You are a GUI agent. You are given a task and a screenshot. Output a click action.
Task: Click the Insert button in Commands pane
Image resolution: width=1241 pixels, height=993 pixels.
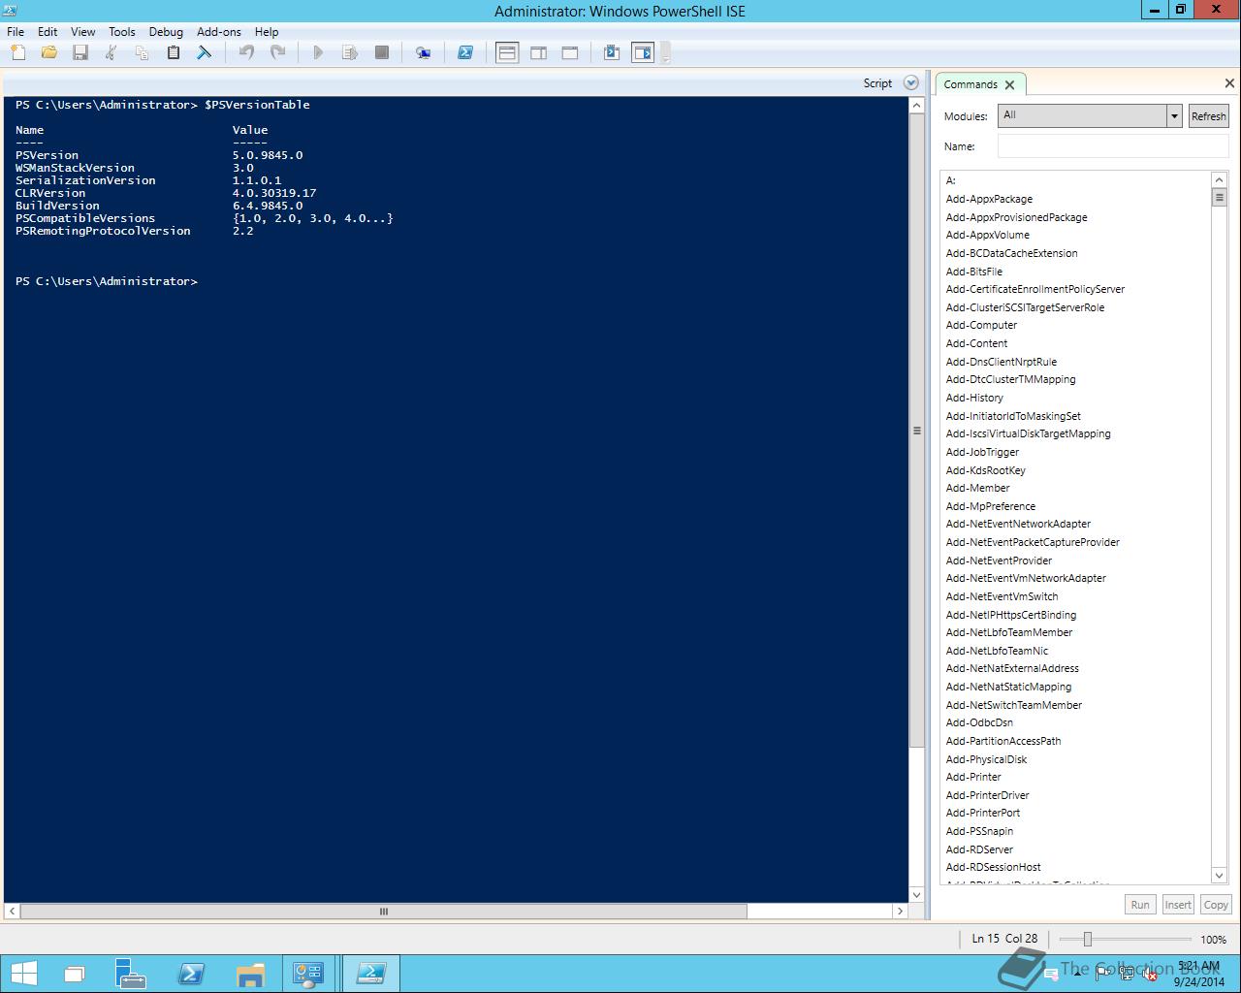coord(1178,905)
